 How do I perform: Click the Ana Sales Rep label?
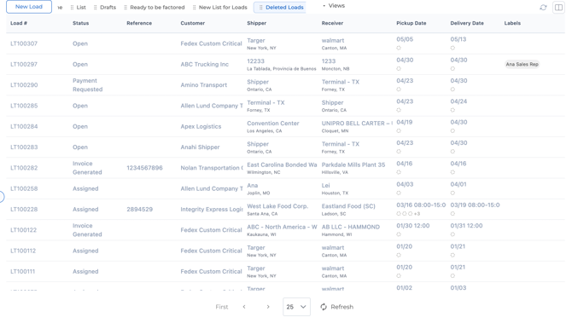(x=522, y=64)
